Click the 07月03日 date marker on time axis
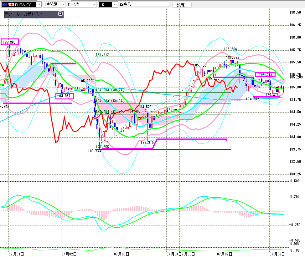This screenshot has height=257, width=305. 121,254
